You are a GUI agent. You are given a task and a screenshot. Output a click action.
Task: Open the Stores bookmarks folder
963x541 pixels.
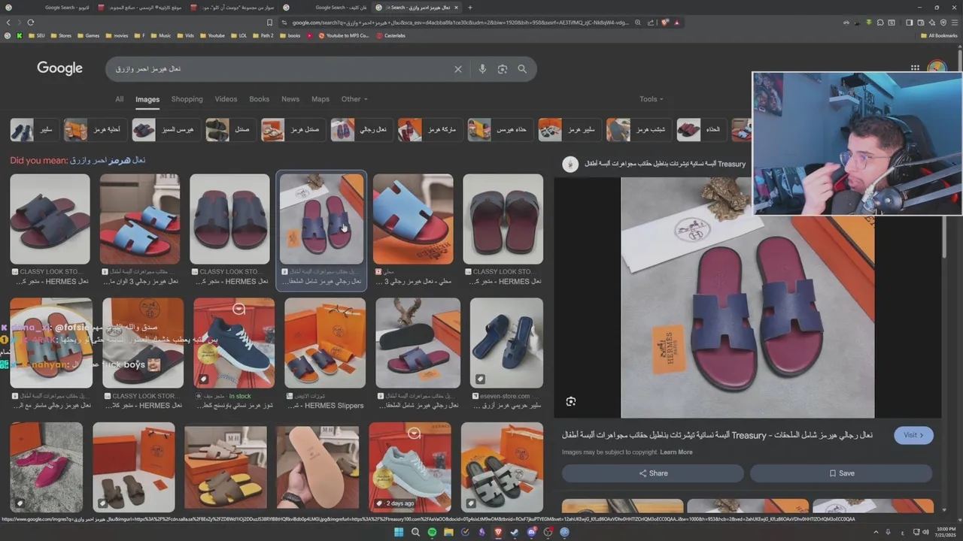pyautogui.click(x=60, y=35)
